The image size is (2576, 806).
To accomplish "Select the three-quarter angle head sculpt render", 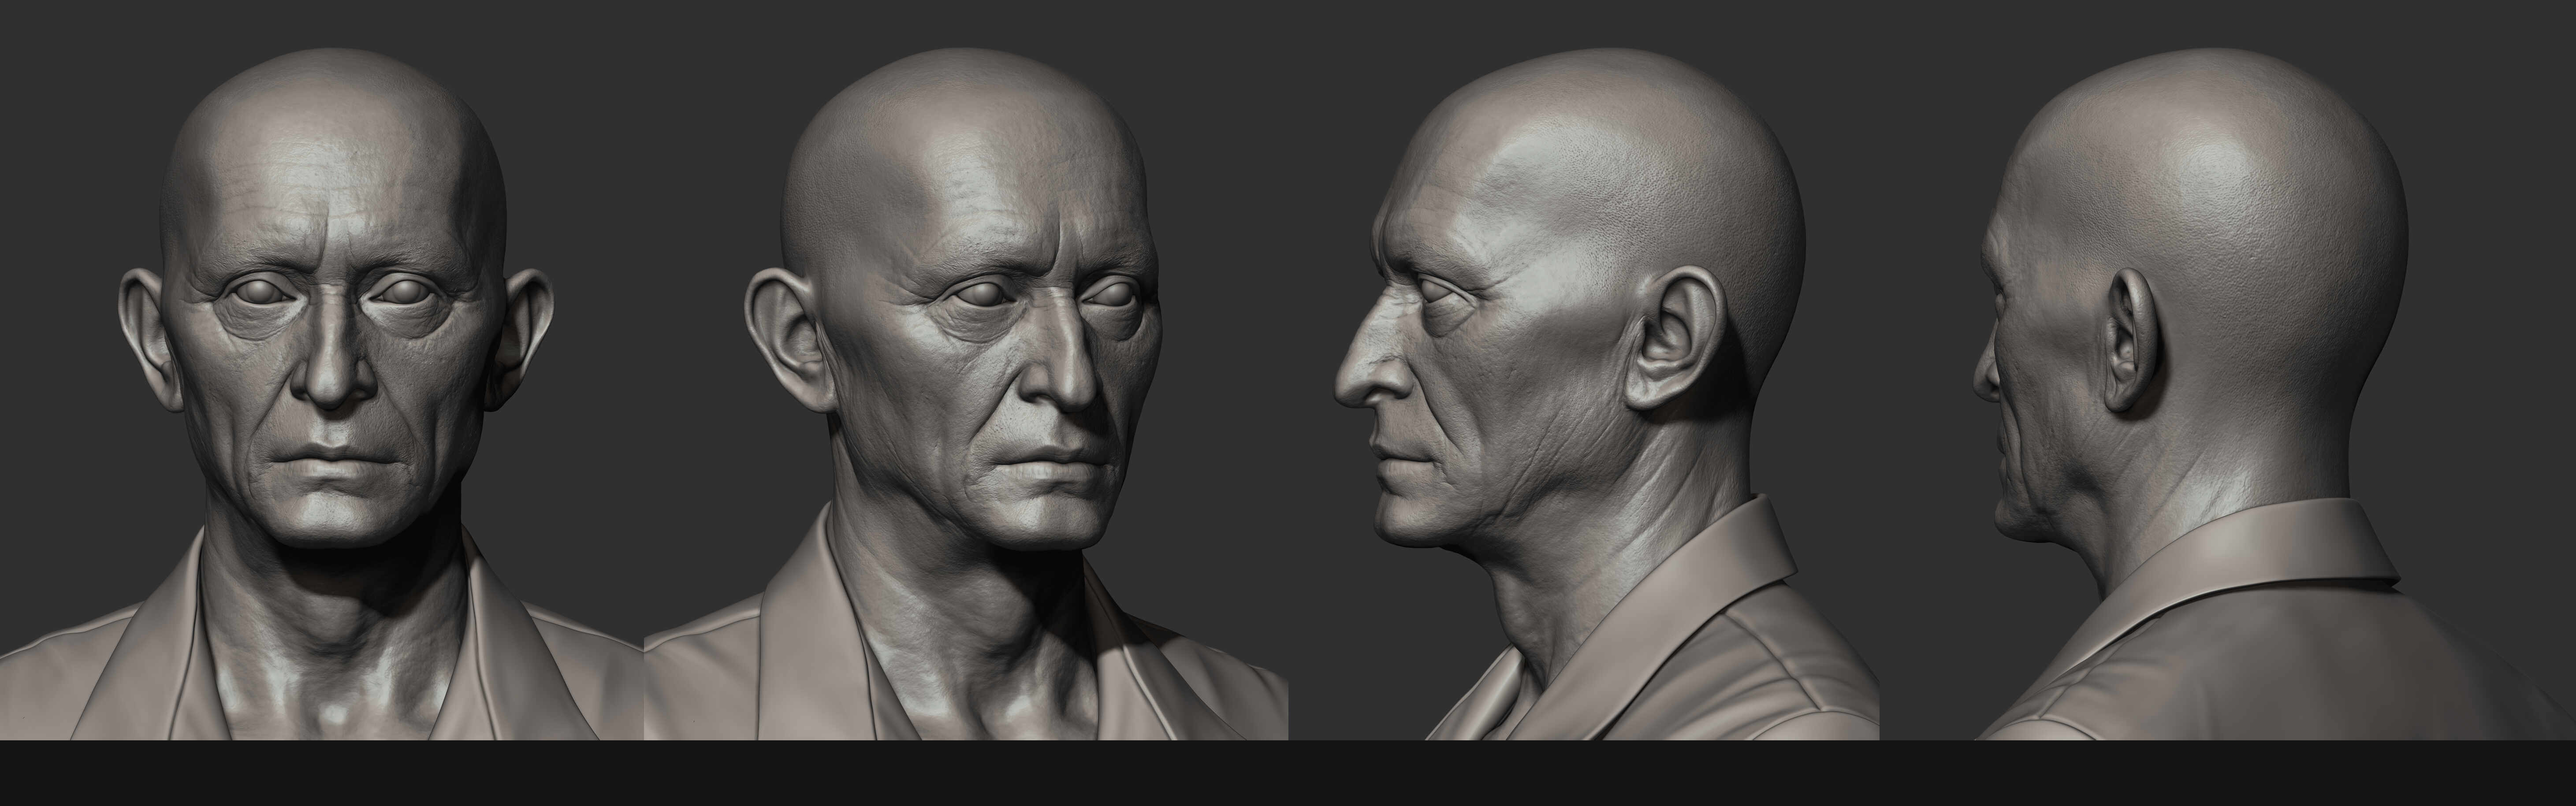I will coord(966,370).
